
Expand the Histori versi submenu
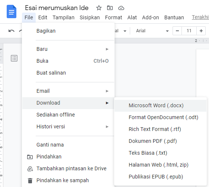pyautogui.click(x=68, y=127)
